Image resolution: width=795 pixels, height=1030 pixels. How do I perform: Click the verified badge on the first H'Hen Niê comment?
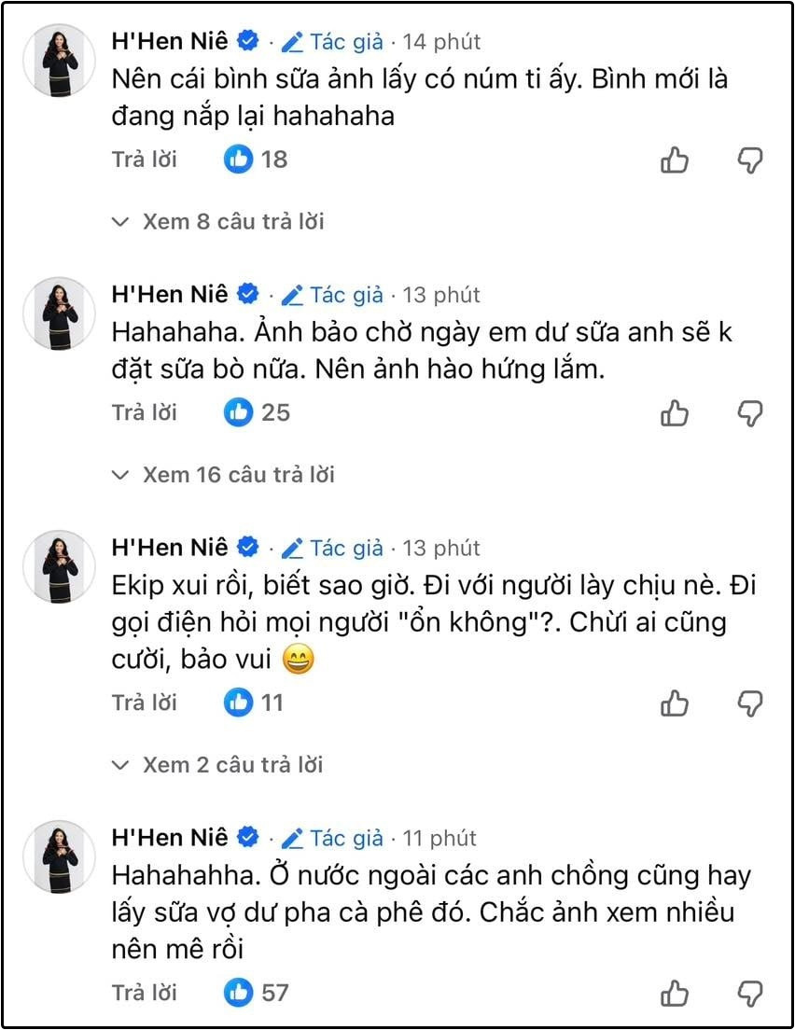[245, 40]
